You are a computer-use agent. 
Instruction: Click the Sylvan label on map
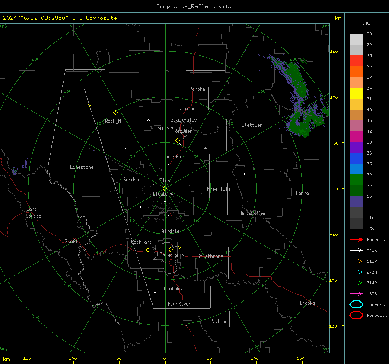pos(165,128)
